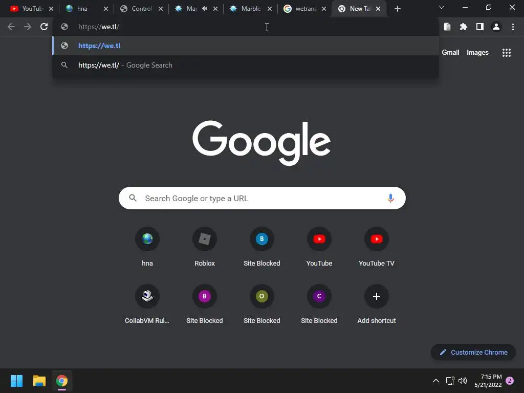Open network status tray icon
This screenshot has width=524, height=393.
[450, 381]
